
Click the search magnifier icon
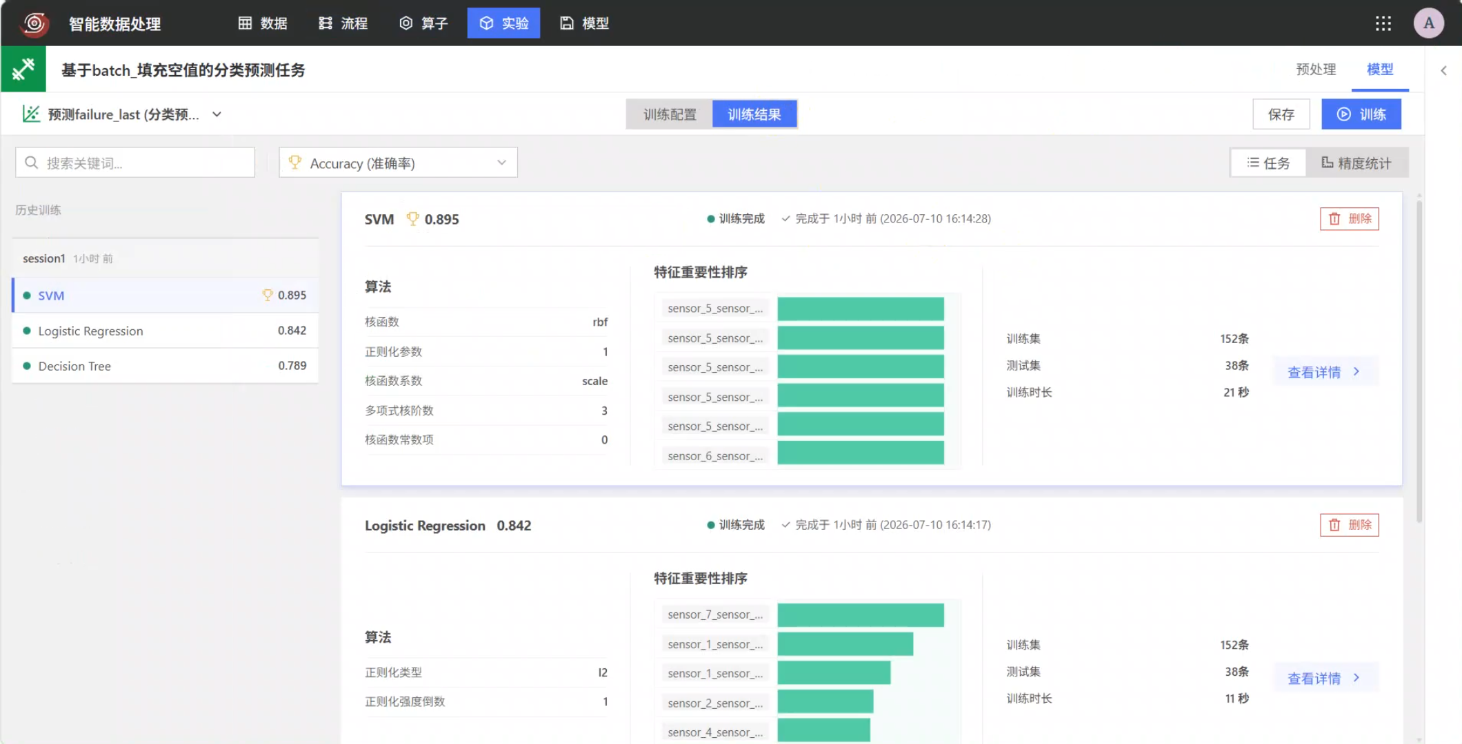click(31, 163)
